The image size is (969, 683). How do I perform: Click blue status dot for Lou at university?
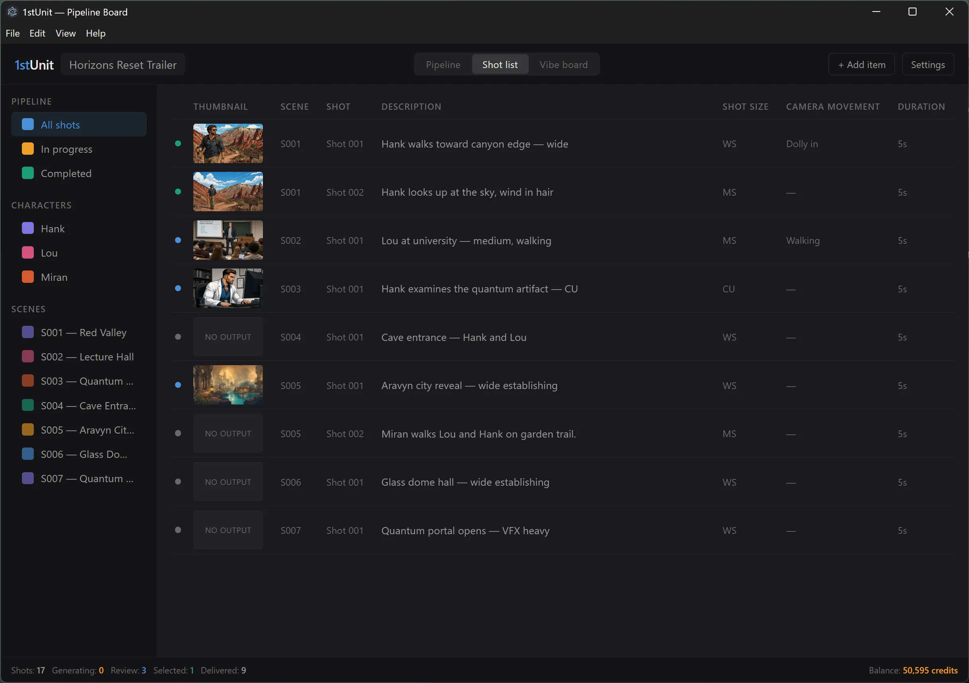pyautogui.click(x=178, y=240)
